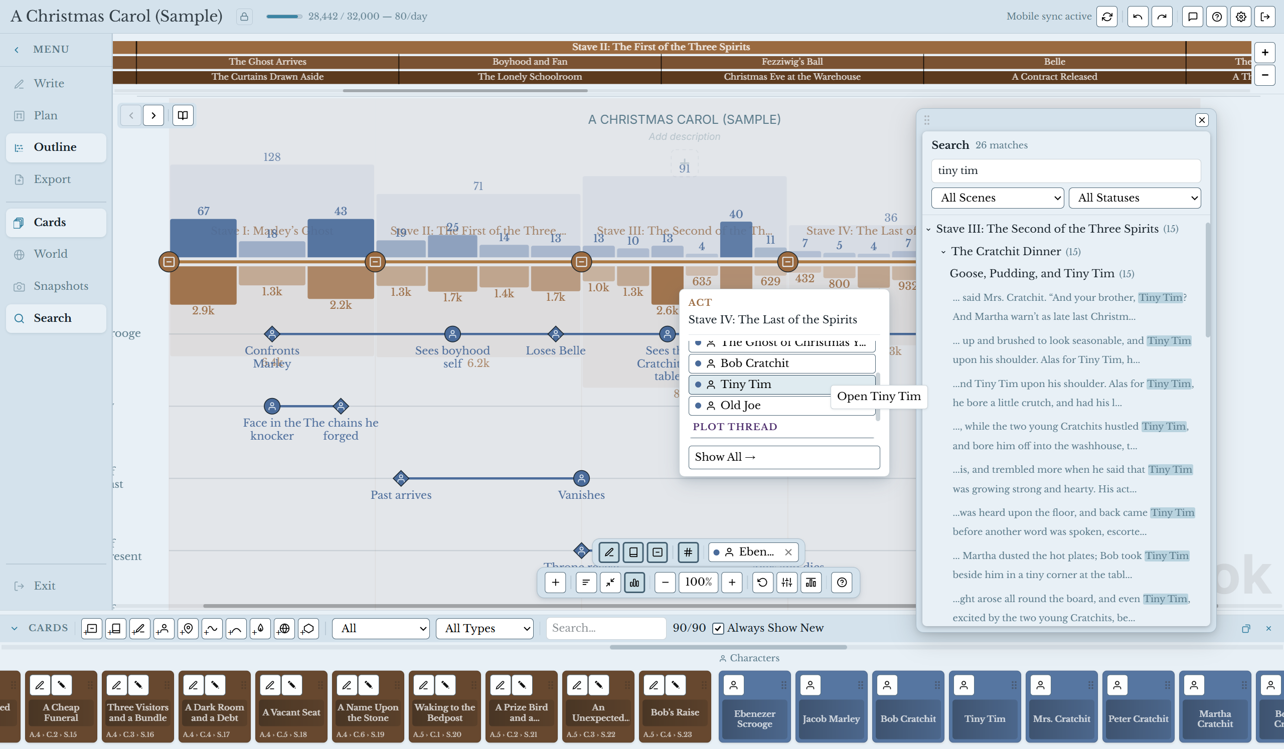Screen dimensions: 1284x749
Task: Collapse Stave III act marker on timeline
Action: click(581, 262)
